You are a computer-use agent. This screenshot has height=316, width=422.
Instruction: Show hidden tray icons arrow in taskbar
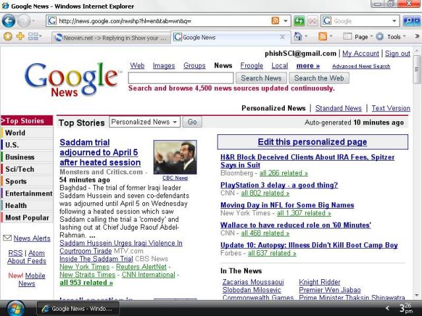point(387,308)
